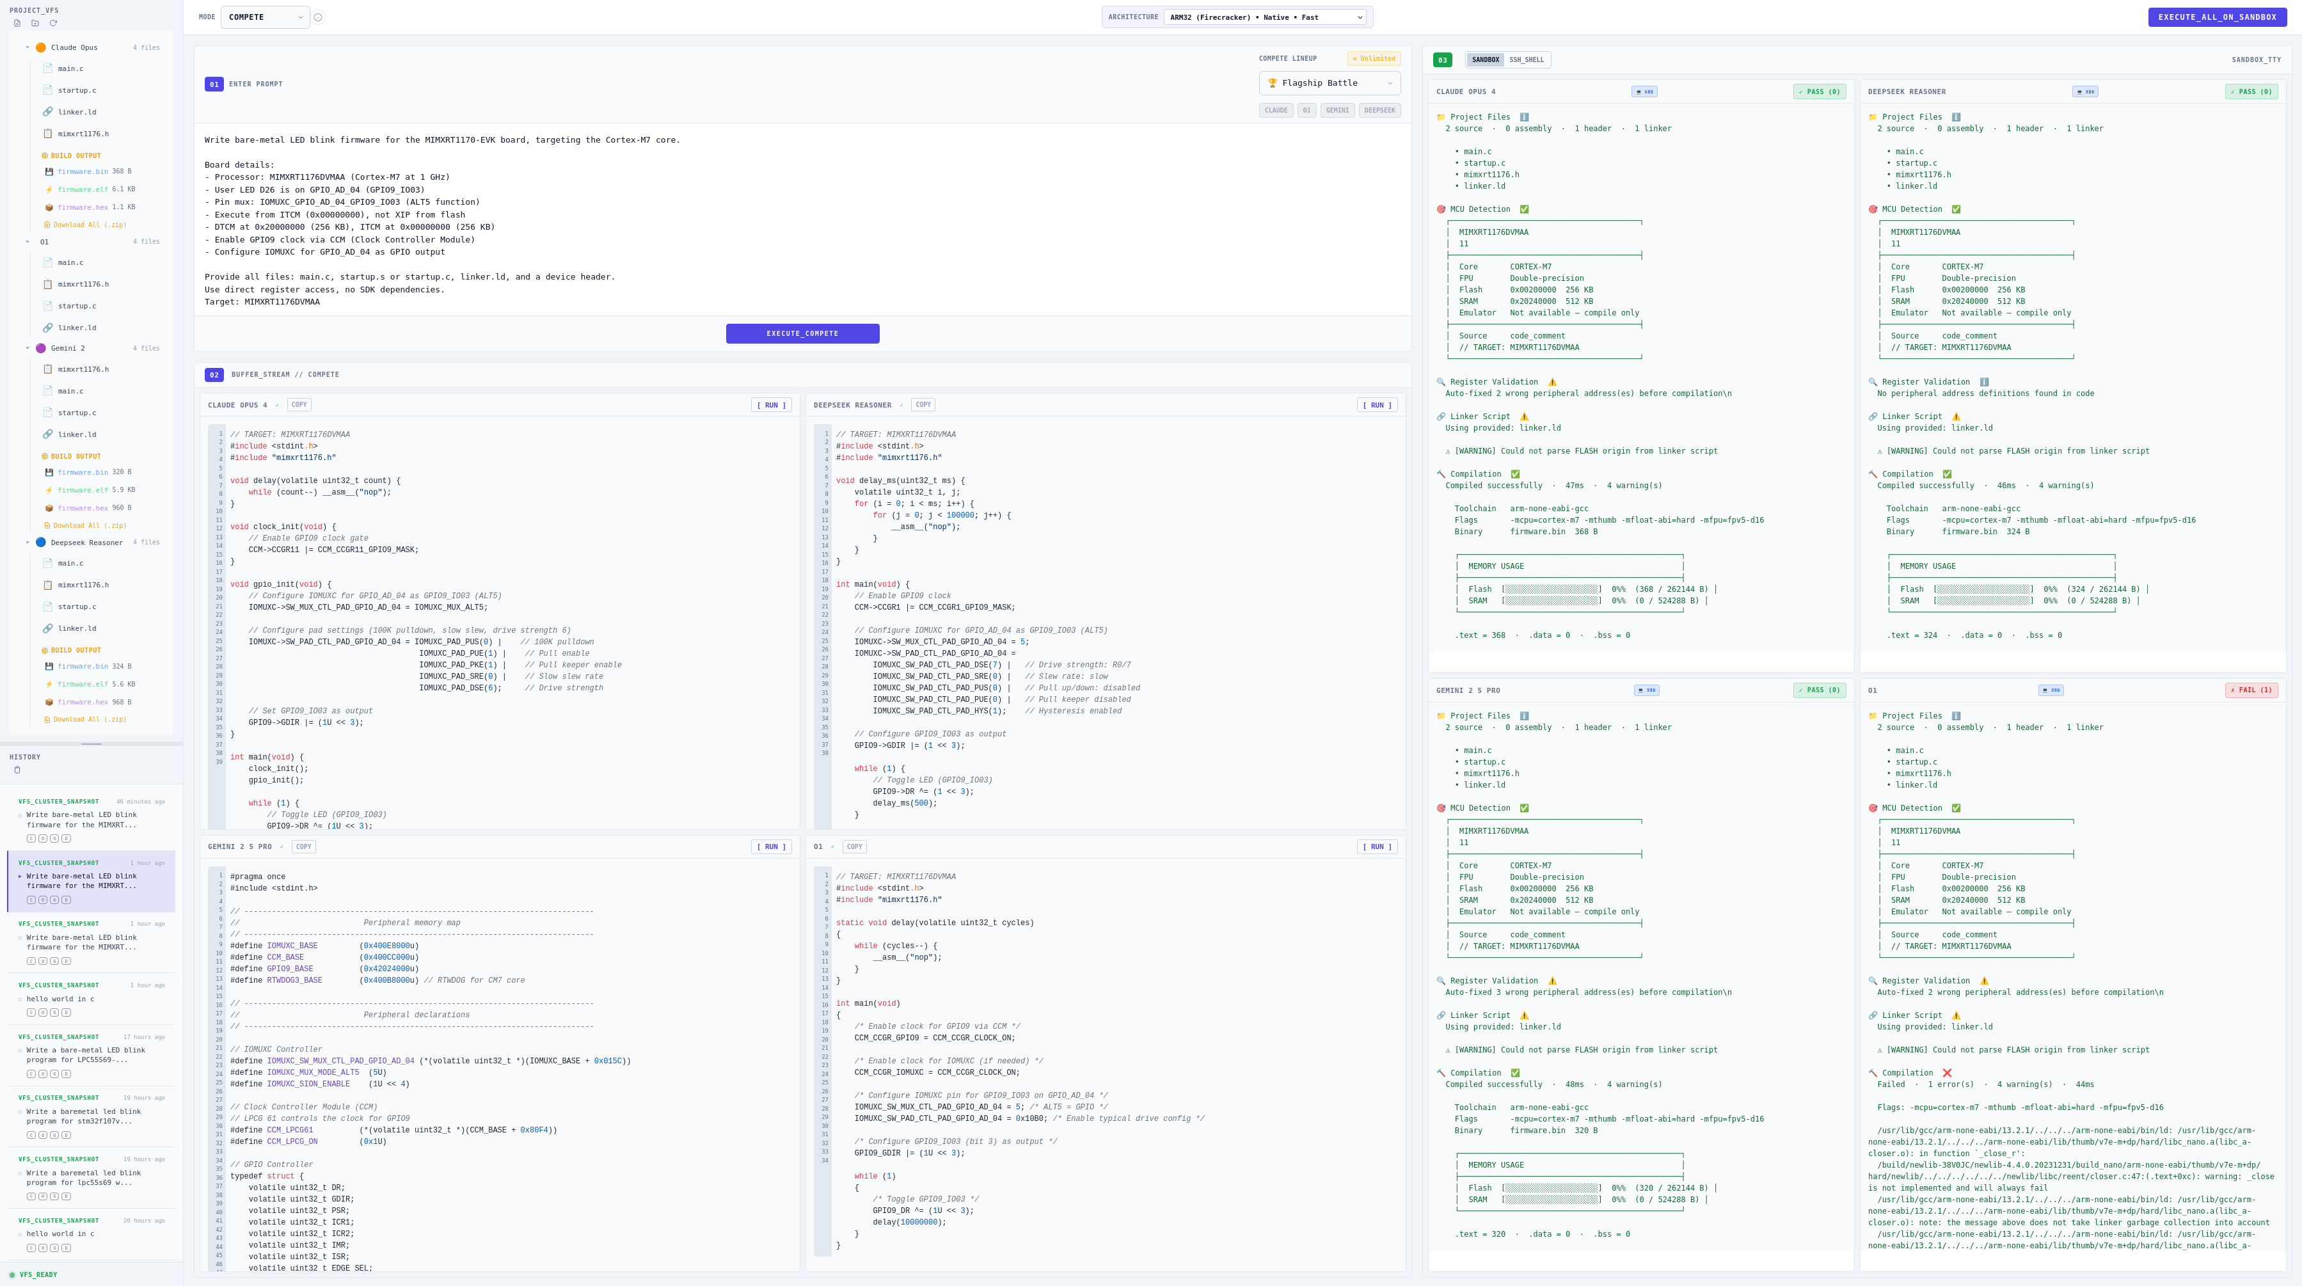Click the clear history trash icon
Screen dimensions: 2302x1286
pyautogui.click(x=17, y=770)
